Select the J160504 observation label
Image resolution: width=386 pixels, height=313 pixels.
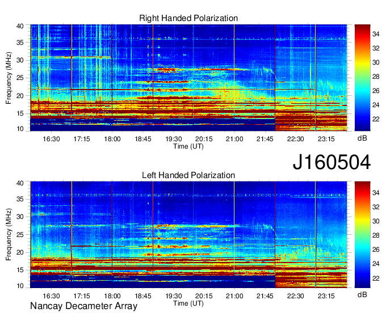tap(332, 162)
